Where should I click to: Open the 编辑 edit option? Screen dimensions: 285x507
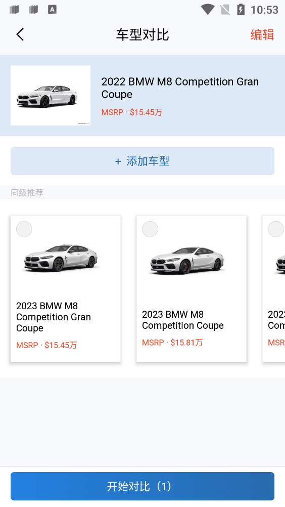(x=262, y=34)
